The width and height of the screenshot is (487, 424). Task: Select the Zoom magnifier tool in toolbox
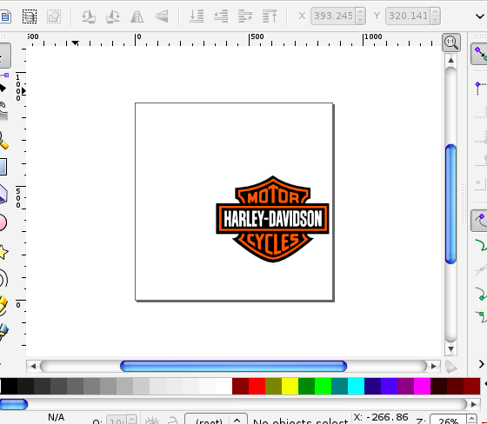(x=3, y=140)
